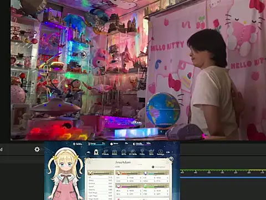The width and height of the screenshot is (266, 200).
Task: Open the Items tab in game menu
Action: [115, 152]
